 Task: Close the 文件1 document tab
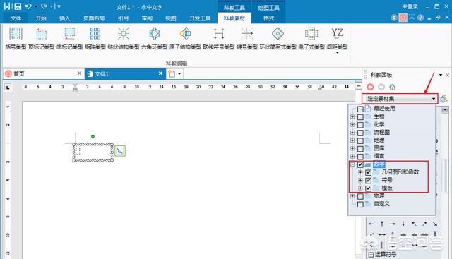pyautogui.click(x=160, y=74)
